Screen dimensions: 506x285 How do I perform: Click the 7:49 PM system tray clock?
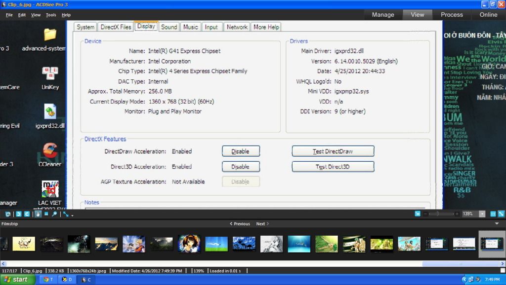coord(493,280)
